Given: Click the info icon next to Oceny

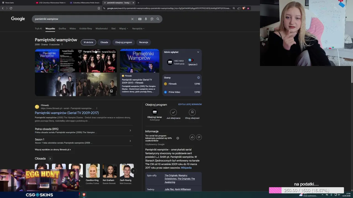Looking at the screenshot, I should click(x=198, y=78).
